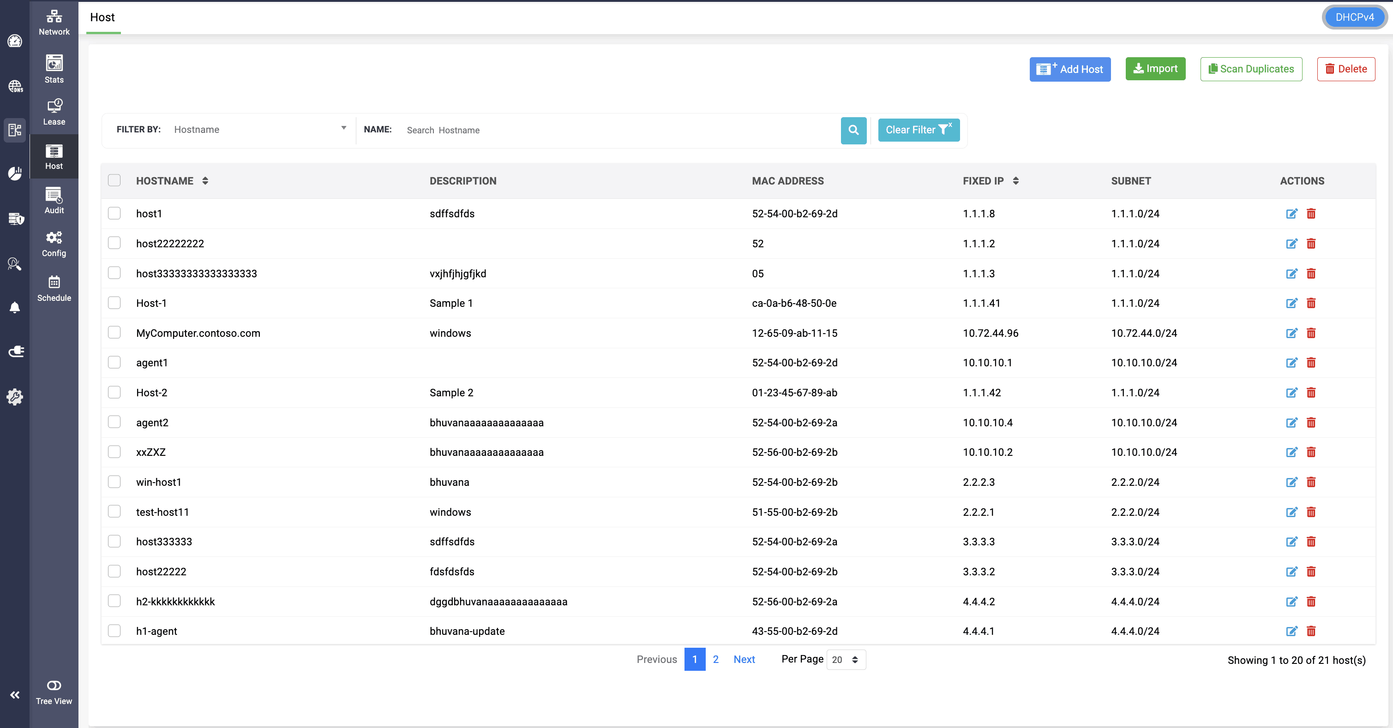Go to page 2
This screenshot has width=1393, height=728.
pyautogui.click(x=715, y=659)
